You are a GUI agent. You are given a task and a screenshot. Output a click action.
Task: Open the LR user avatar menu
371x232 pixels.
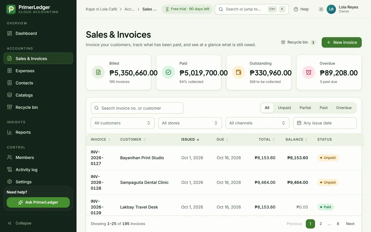[331, 9]
